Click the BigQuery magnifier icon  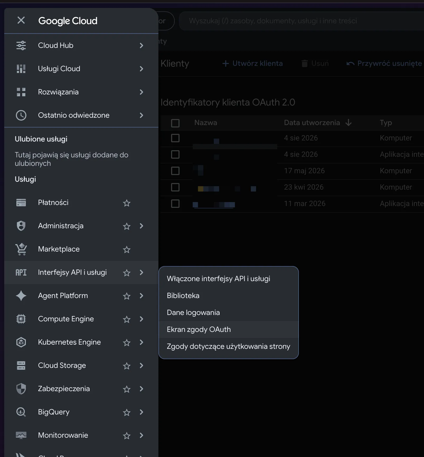(21, 412)
